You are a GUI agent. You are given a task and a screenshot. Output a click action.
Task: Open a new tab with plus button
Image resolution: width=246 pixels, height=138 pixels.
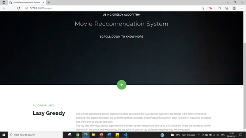(49, 3)
